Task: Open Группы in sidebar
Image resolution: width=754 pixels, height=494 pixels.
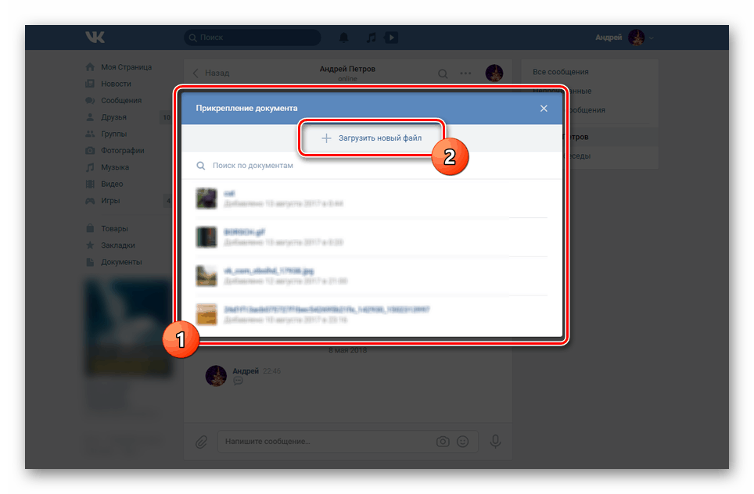Action: 113,134
